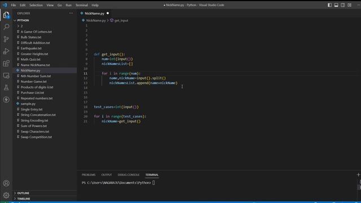
Task: Select NickName.py in file explorer
Action: coord(30,70)
